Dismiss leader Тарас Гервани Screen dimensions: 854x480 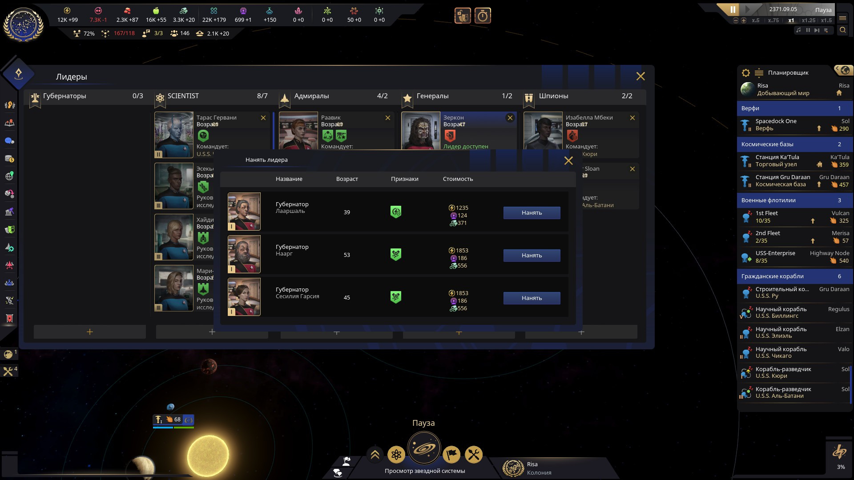pyautogui.click(x=263, y=118)
